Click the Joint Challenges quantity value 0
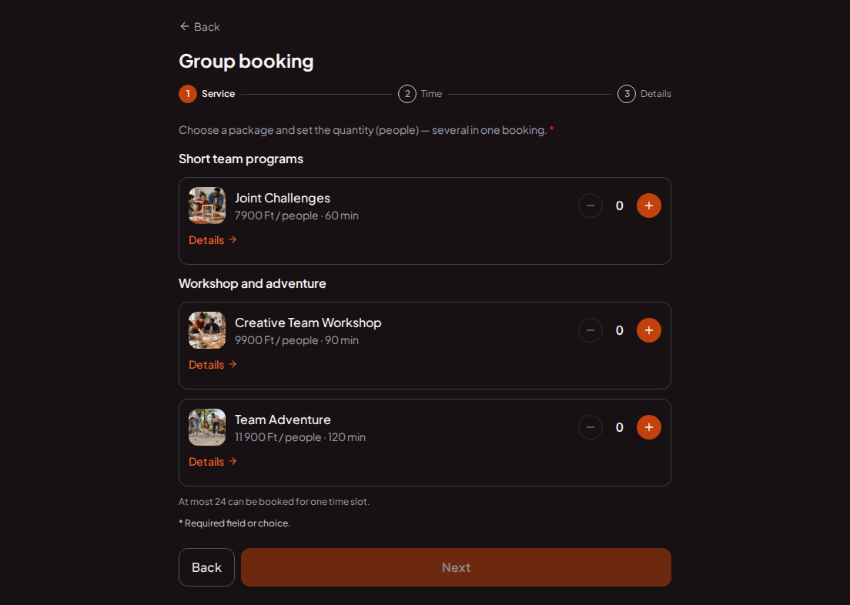Image resolution: width=850 pixels, height=605 pixels. pyautogui.click(x=620, y=206)
